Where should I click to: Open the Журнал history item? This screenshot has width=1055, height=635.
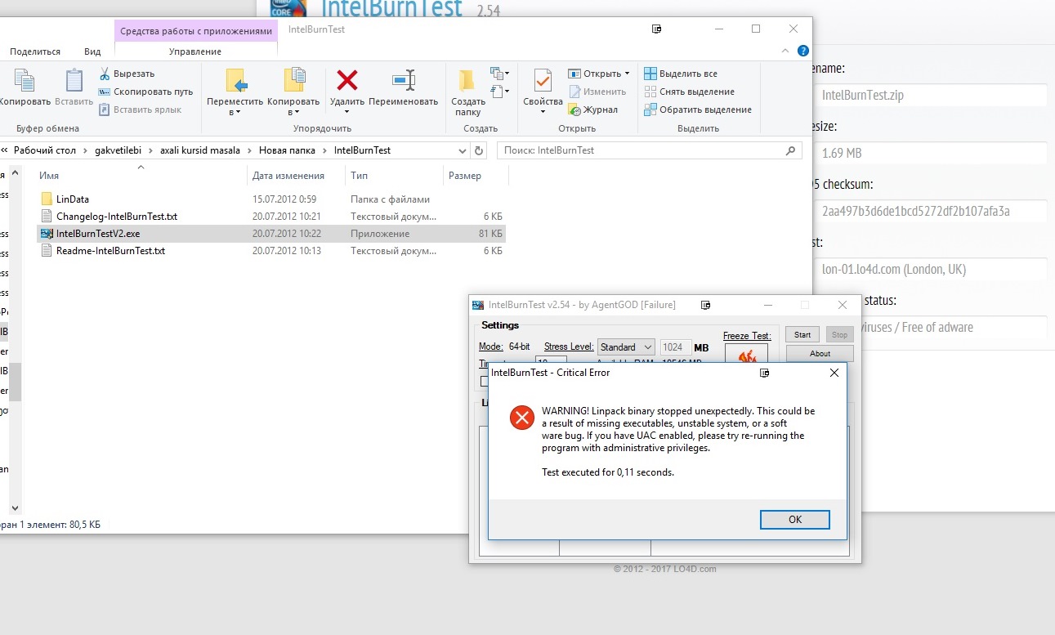pos(593,110)
